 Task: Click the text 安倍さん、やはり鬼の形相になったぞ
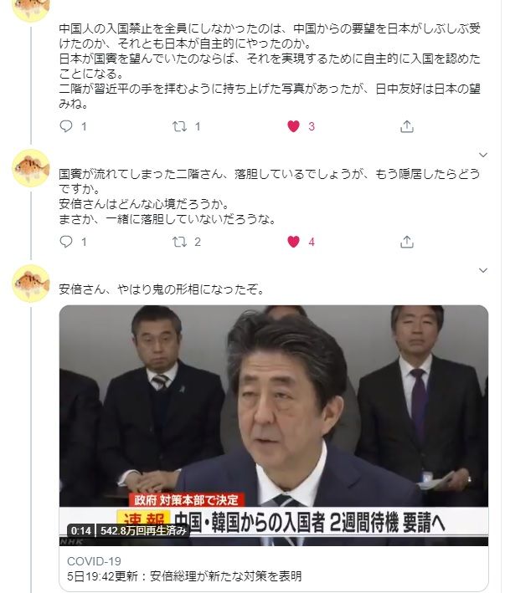point(162,289)
